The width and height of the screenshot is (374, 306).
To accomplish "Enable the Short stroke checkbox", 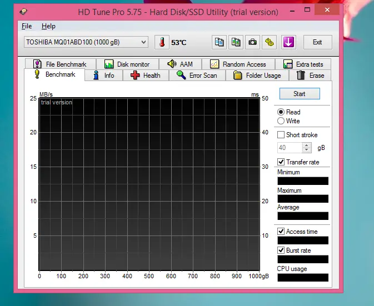I will pyautogui.click(x=281, y=134).
